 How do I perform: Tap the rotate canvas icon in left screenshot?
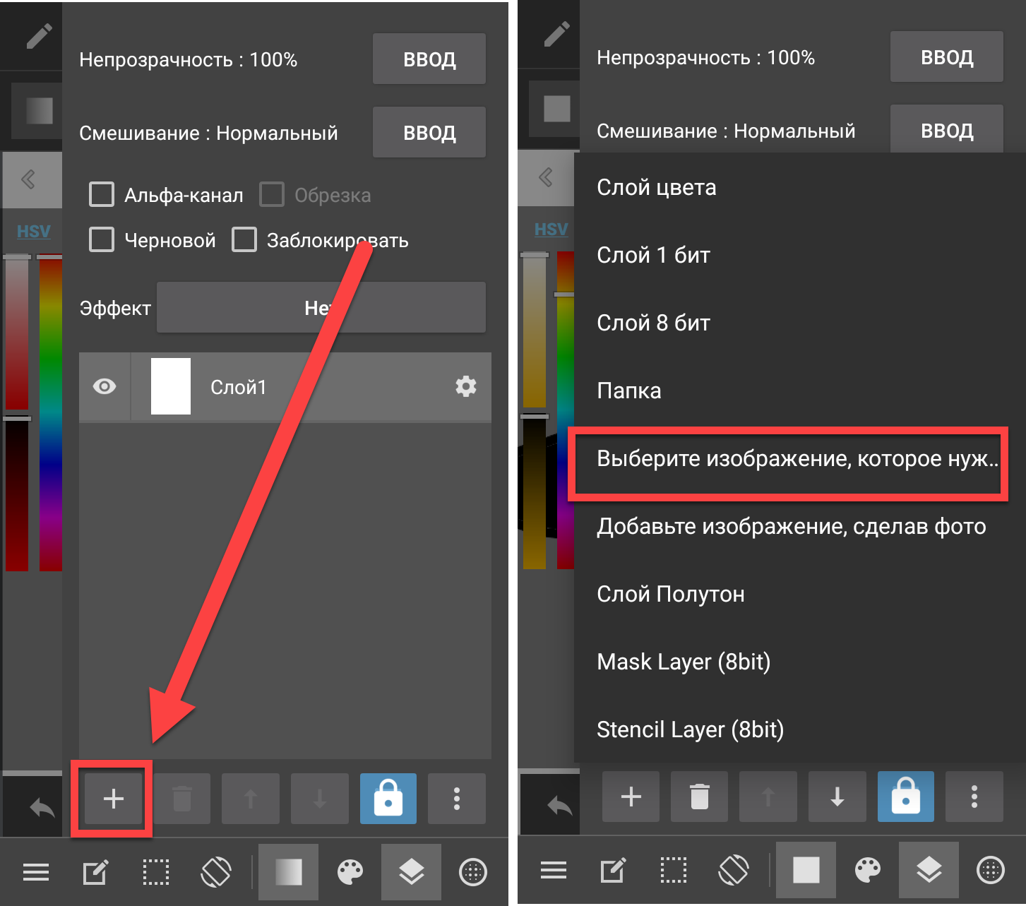click(x=216, y=873)
